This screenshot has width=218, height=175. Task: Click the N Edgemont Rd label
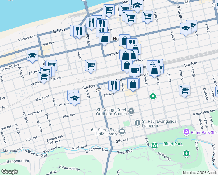pos(18,161)
